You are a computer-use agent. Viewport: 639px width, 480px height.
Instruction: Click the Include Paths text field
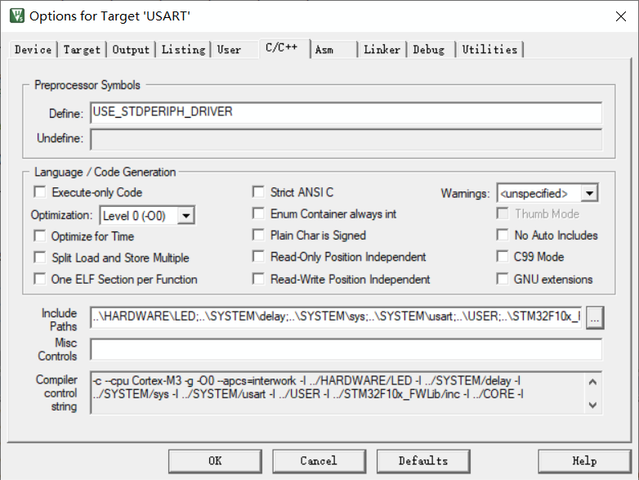336,317
